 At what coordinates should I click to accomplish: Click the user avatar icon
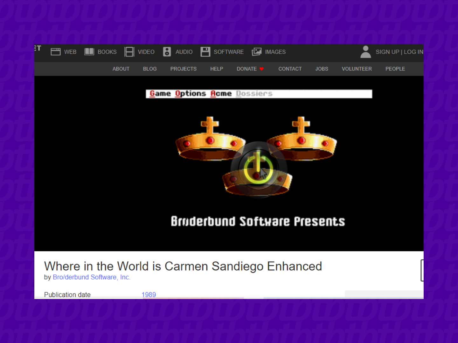[x=366, y=52]
